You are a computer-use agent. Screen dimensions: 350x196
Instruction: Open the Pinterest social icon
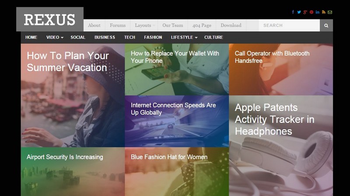(x=311, y=12)
